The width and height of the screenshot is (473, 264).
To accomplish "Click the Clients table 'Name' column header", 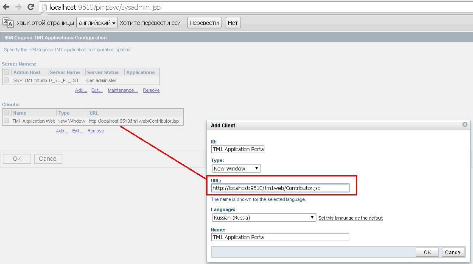I will click(20, 113).
